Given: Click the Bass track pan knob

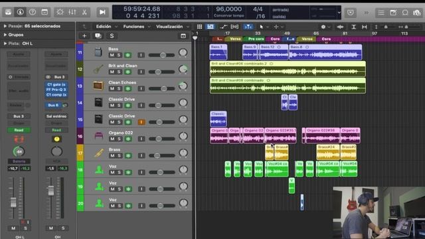Looking at the screenshot, I should [183, 52].
